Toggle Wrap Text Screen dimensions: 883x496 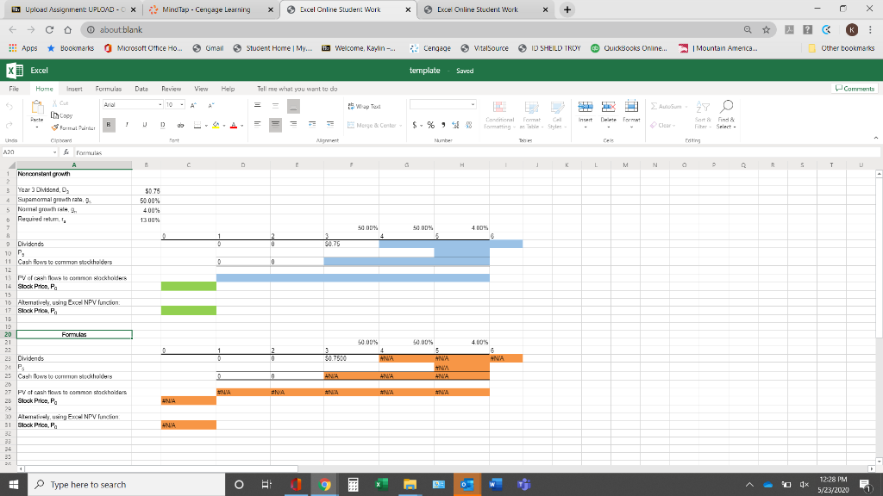365,106
